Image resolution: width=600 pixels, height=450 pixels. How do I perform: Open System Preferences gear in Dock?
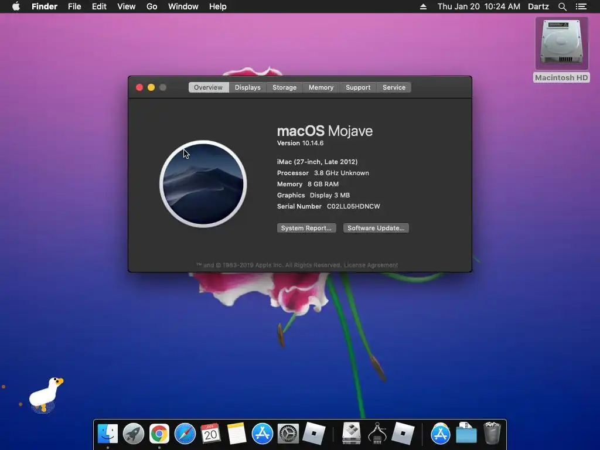288,434
